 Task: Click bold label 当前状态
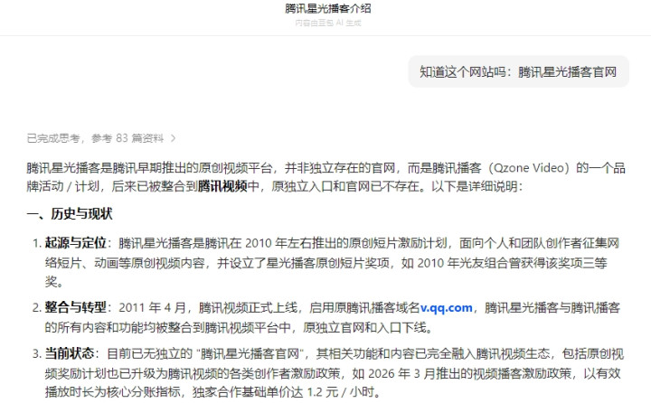[70, 353]
